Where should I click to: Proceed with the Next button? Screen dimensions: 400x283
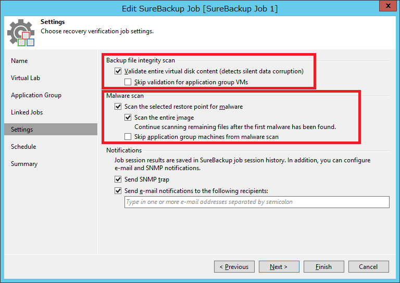279,267
